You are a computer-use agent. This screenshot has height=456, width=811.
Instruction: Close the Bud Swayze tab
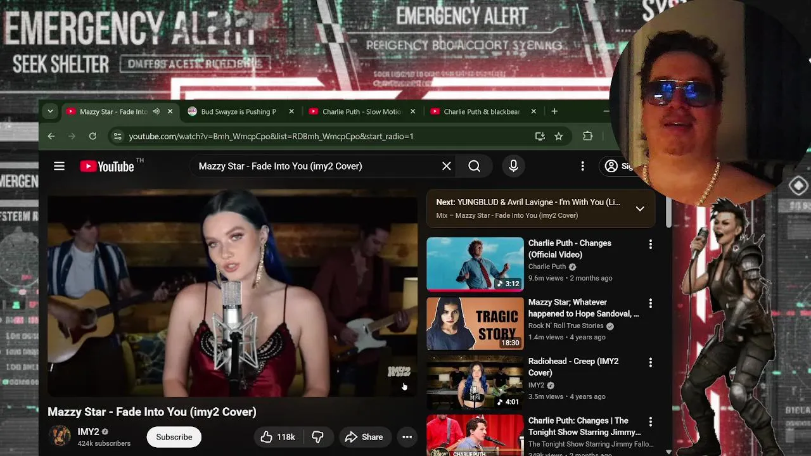point(291,111)
